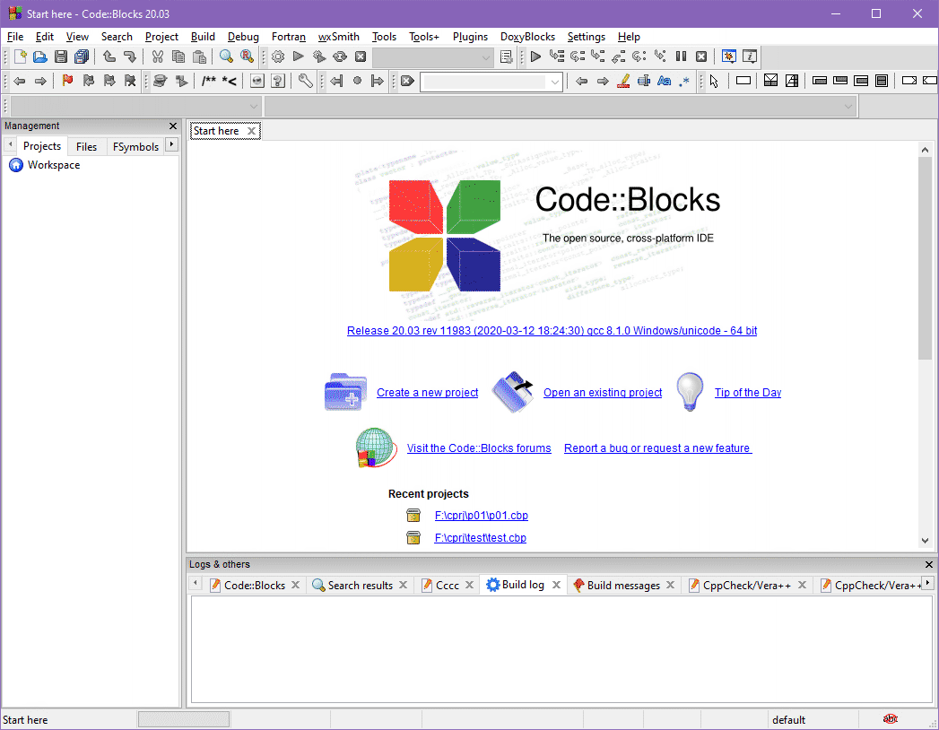This screenshot has height=730, width=939.
Task: Toggle the highlight occurrences marker icon
Action: coord(623,81)
